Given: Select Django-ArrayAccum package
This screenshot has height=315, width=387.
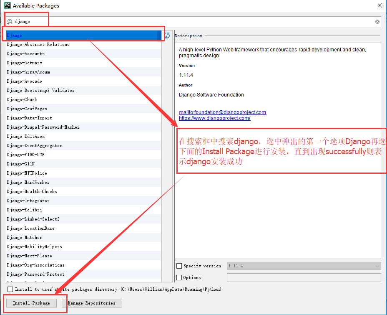Looking at the screenshot, I should (84, 72).
